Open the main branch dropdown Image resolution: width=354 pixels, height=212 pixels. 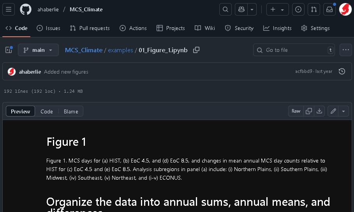pos(38,50)
